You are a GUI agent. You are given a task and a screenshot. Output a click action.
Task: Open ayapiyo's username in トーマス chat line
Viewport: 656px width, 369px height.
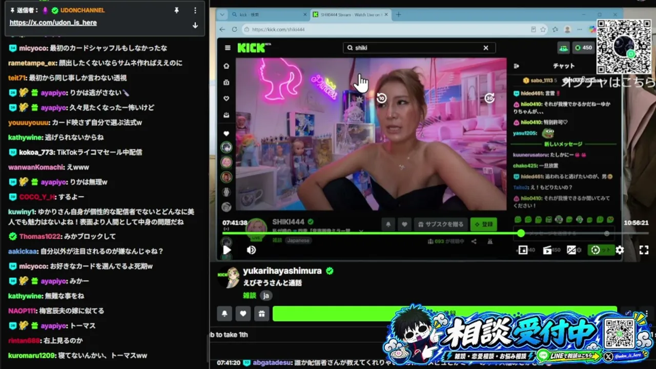point(54,325)
